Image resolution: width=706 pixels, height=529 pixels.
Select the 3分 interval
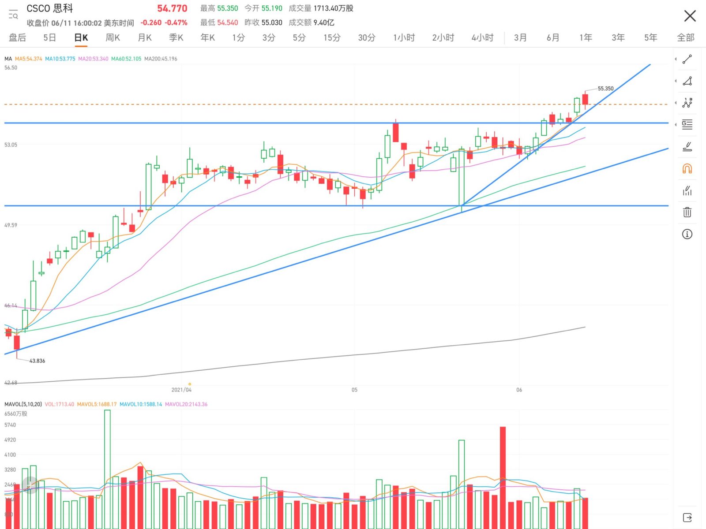(x=269, y=37)
